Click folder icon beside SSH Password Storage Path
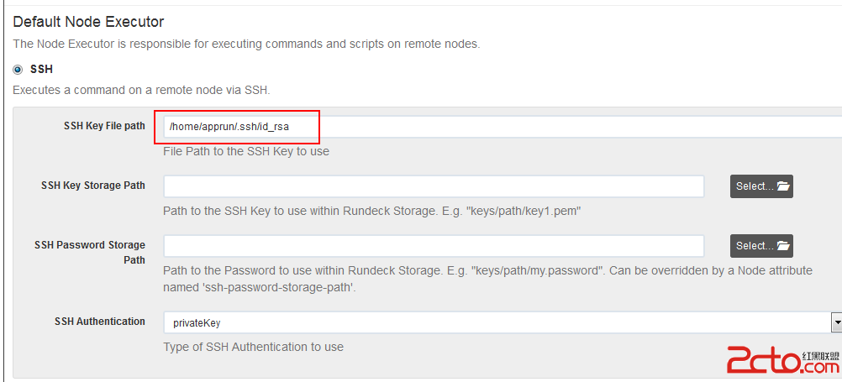 (783, 246)
